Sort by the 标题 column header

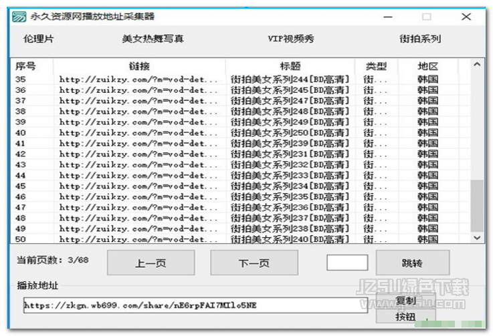click(290, 66)
